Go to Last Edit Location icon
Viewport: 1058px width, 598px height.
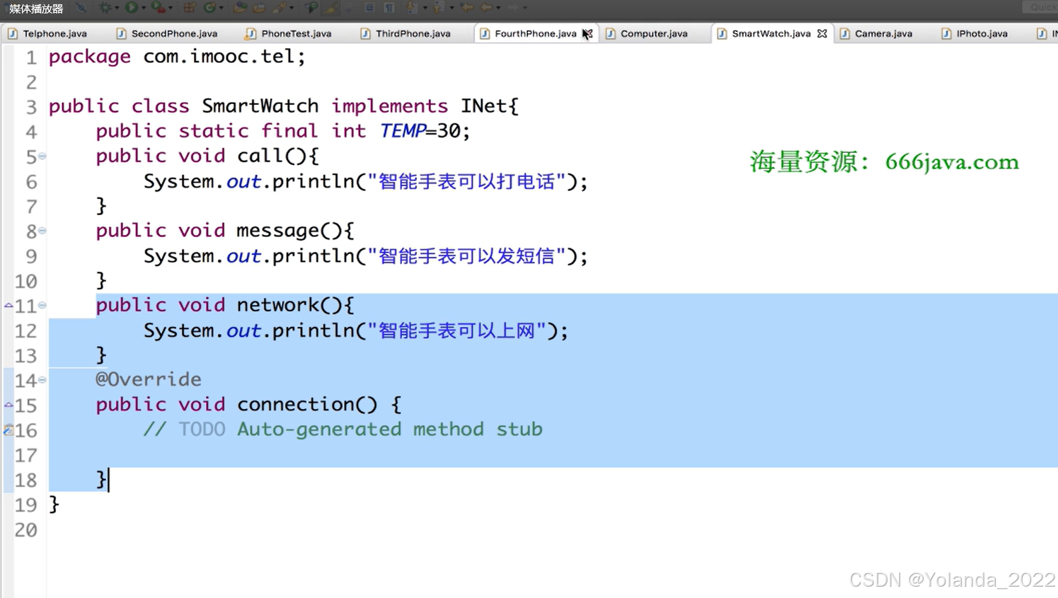pos(466,8)
